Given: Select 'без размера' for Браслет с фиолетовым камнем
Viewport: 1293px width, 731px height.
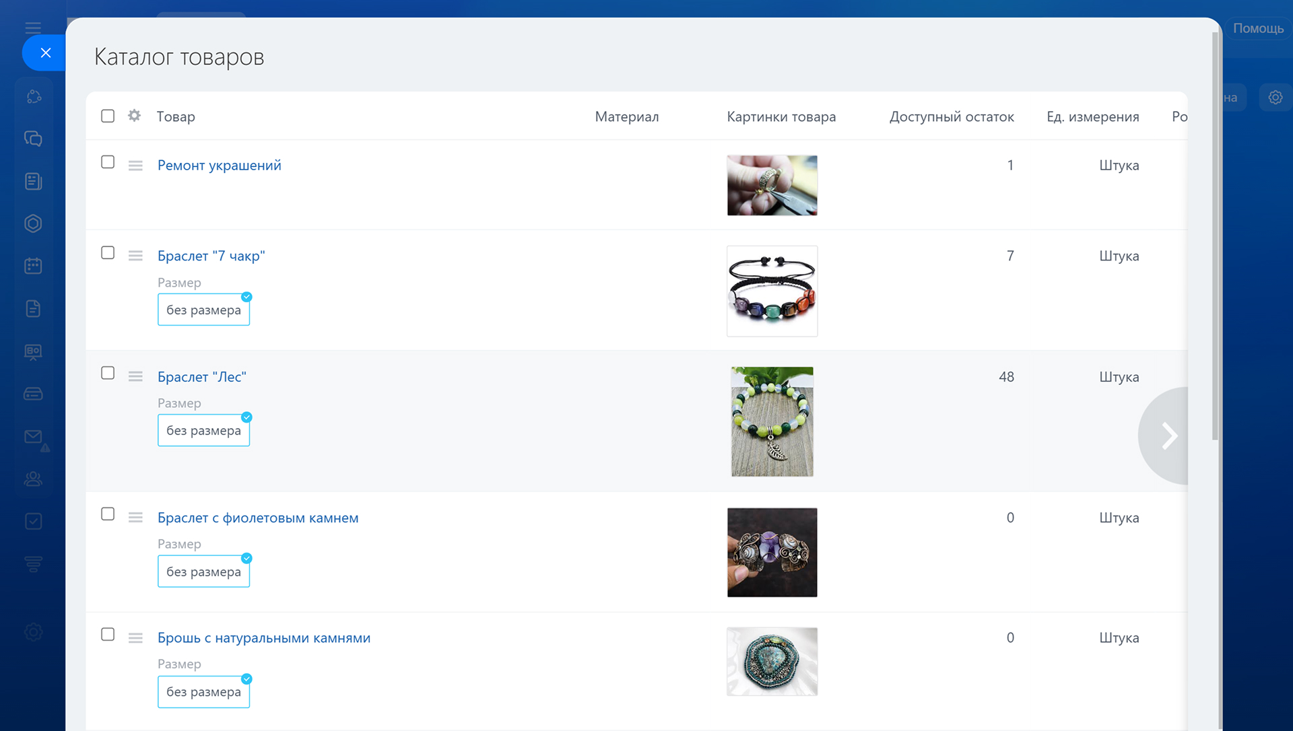Looking at the screenshot, I should [203, 572].
